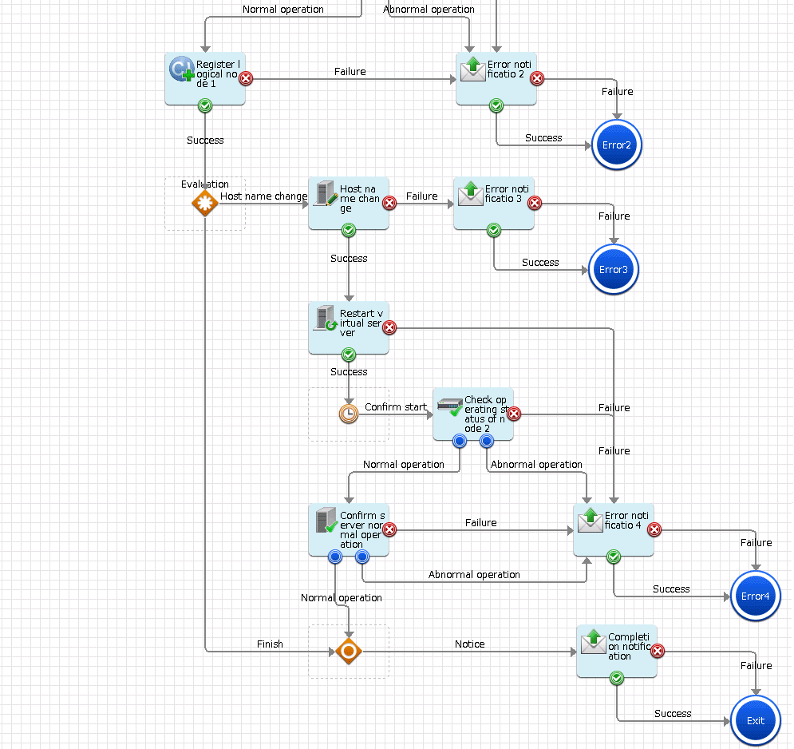Click success connector on Error notificatio 4

614,557
